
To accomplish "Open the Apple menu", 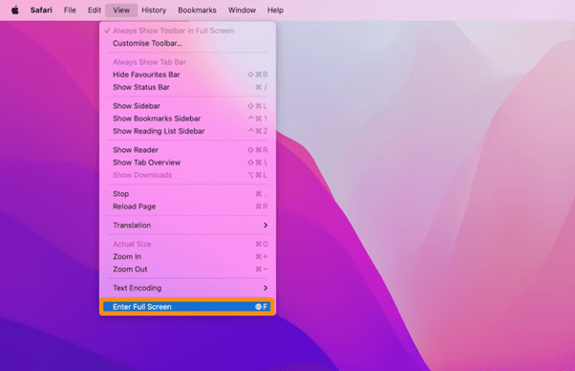I will pos(15,11).
